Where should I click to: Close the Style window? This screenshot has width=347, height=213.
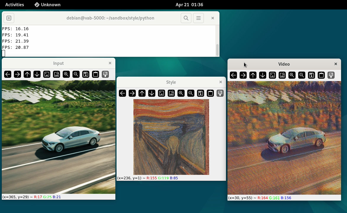pos(221,82)
